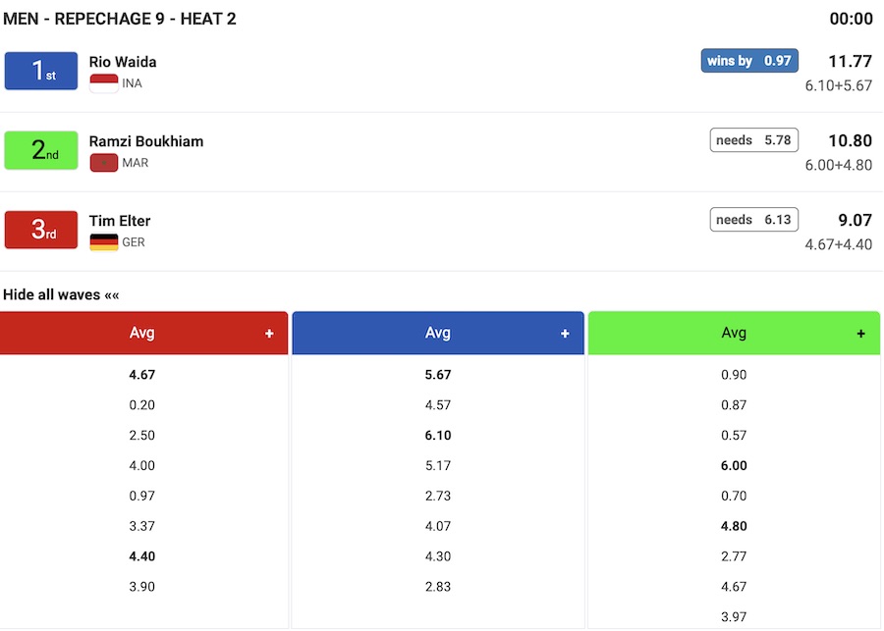Screen dimensions: 884x631
Task: Click the Indonesia flag icon
Action: [x=104, y=83]
